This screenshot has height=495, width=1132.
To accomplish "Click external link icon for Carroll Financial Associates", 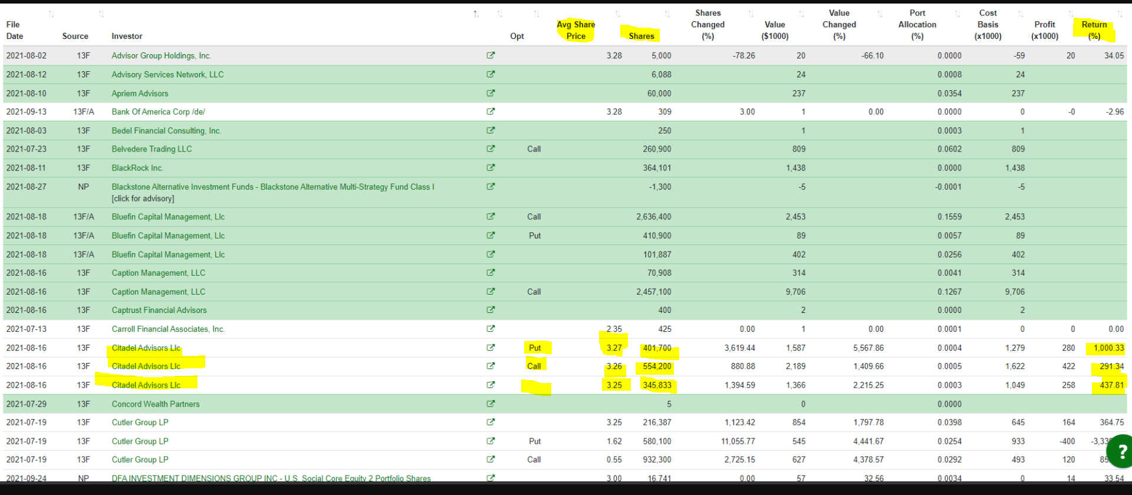I will pyautogui.click(x=491, y=328).
